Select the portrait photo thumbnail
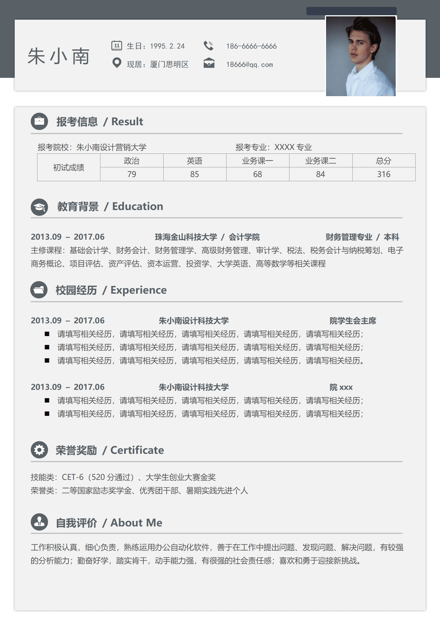This screenshot has height=622, width=440. pyautogui.click(x=361, y=56)
